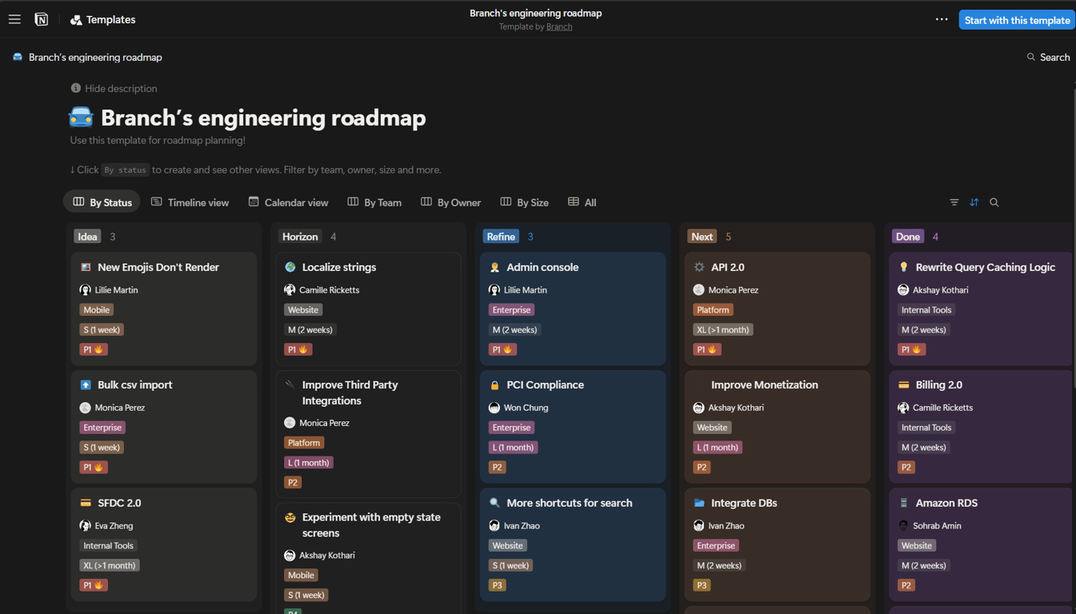Click the SFDC 2.0 card icon
This screenshot has height=614, width=1076.
(x=86, y=503)
